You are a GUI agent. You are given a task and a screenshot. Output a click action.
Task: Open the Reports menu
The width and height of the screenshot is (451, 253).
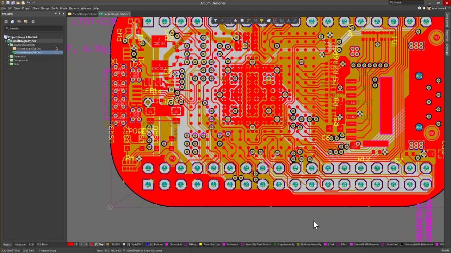74,8
